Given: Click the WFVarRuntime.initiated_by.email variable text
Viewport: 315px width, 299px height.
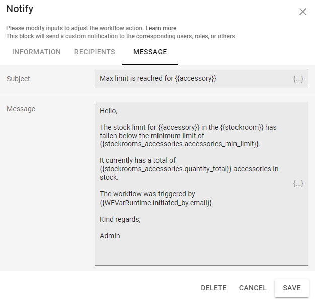Looking at the screenshot, I should click(156, 203).
